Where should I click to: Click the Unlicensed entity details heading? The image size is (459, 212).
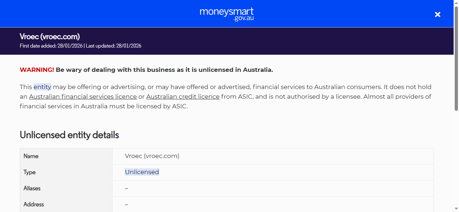point(69,135)
